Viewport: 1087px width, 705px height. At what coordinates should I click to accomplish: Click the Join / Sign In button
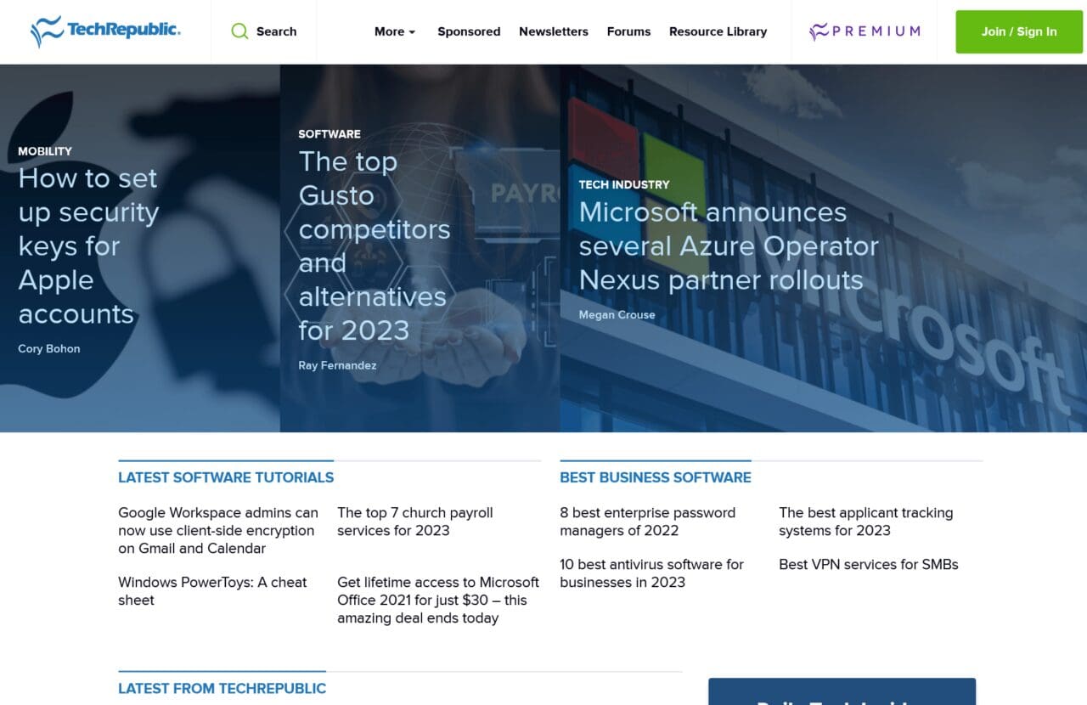coord(1019,31)
